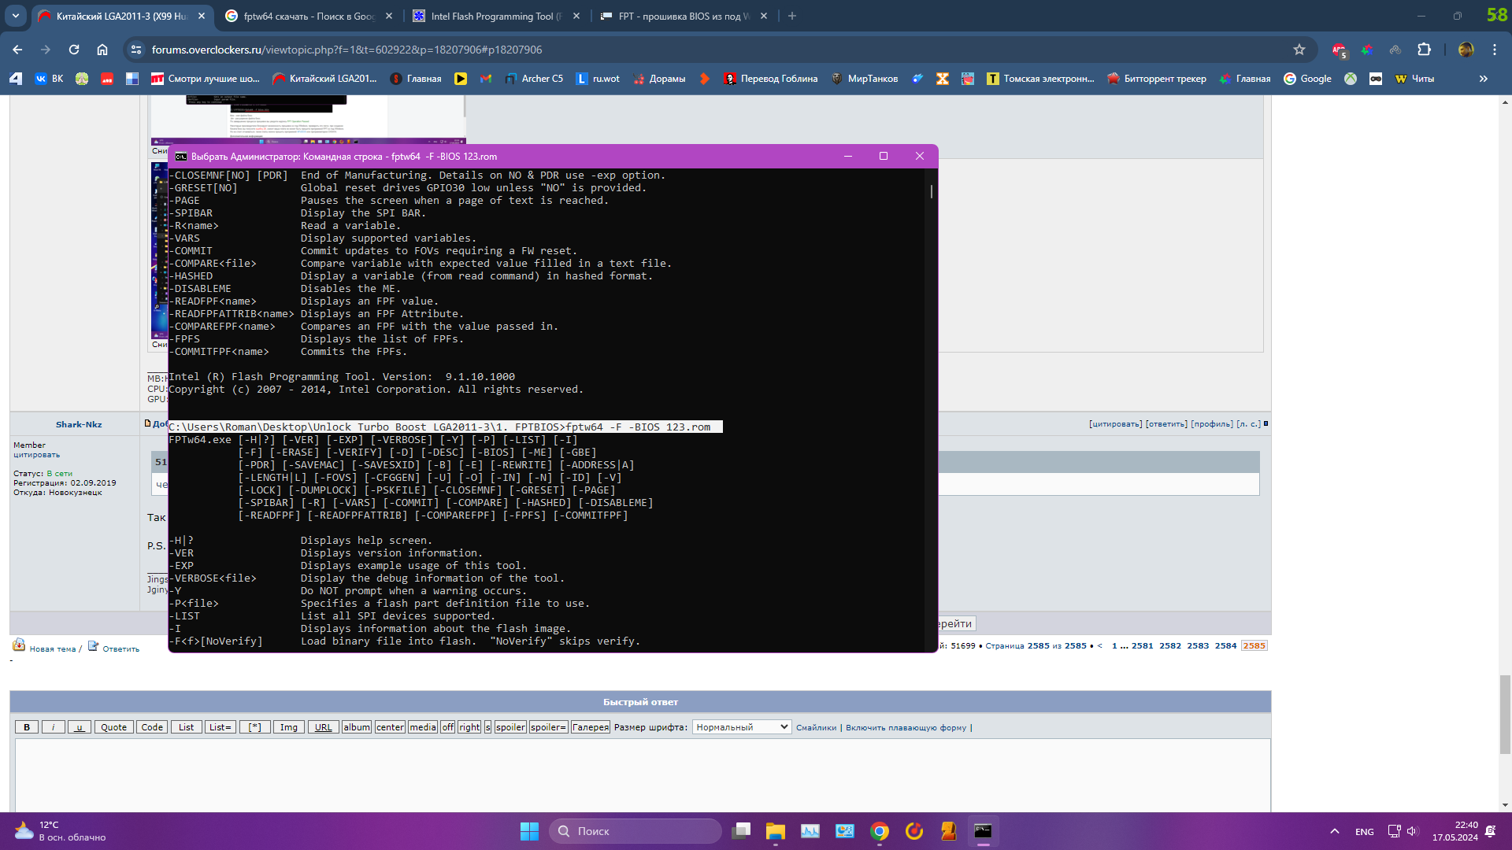Screen dimensions: 1512x850
Task: Open Chrome extensions puzzle icon
Action: coord(1424,50)
